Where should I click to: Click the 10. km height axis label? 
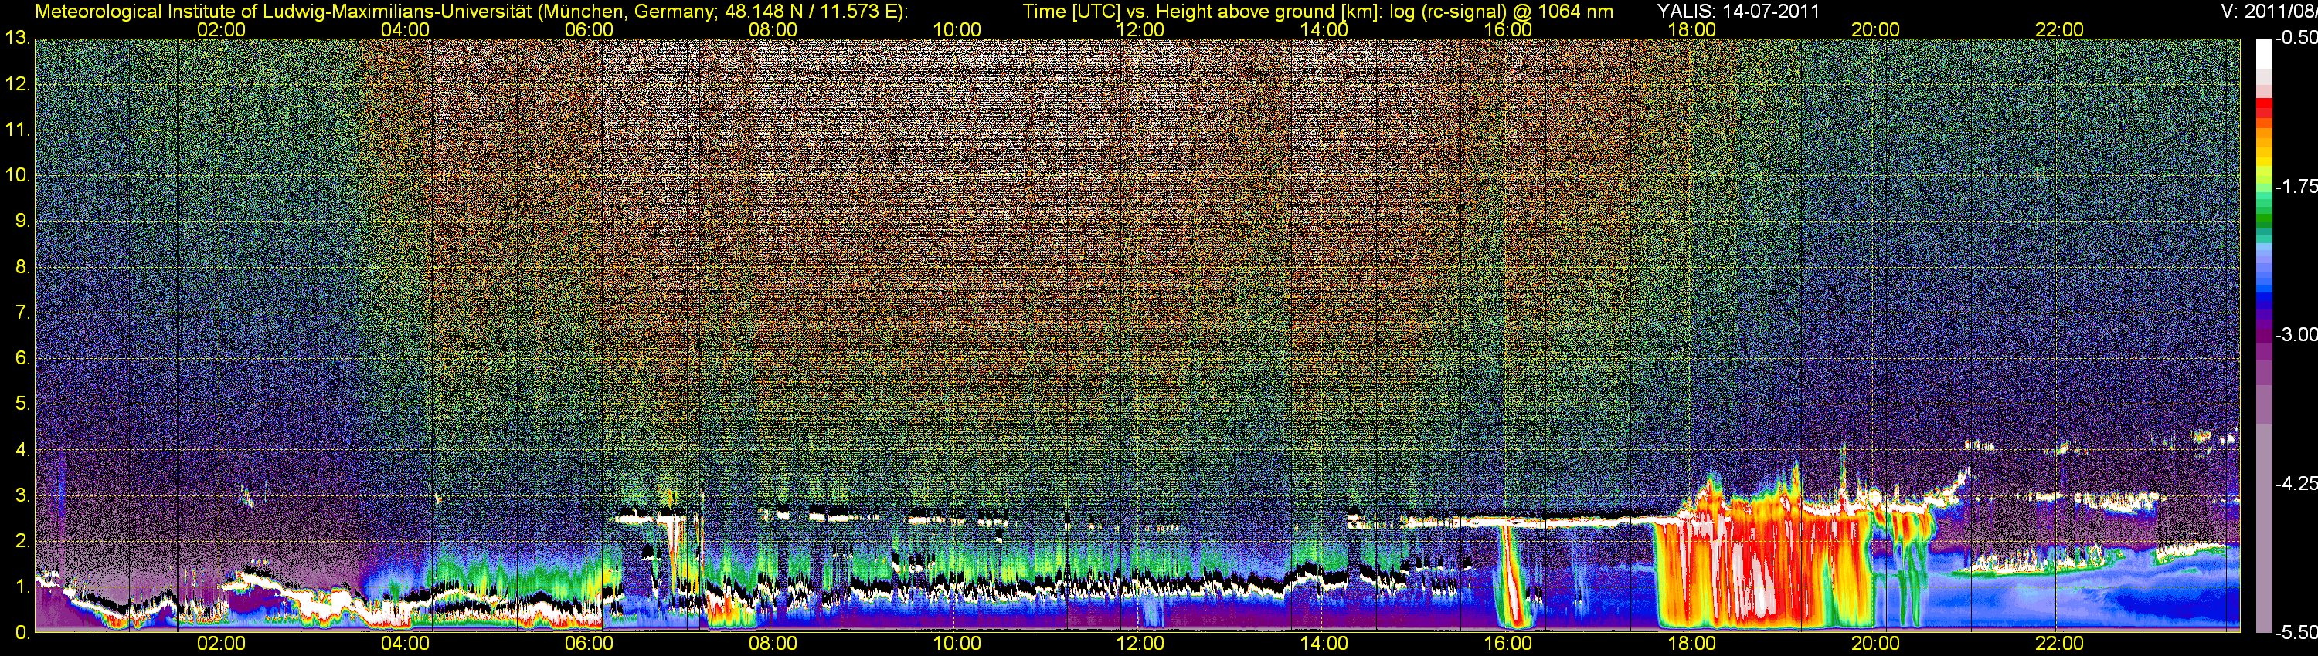(x=17, y=175)
